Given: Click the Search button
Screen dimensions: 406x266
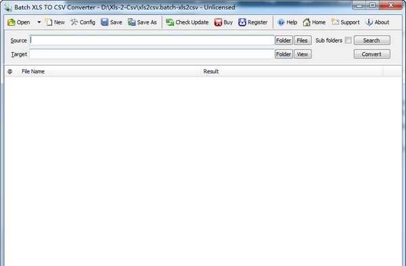Looking at the screenshot, I should point(371,41).
